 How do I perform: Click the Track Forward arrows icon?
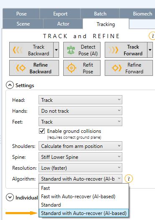(114, 50)
